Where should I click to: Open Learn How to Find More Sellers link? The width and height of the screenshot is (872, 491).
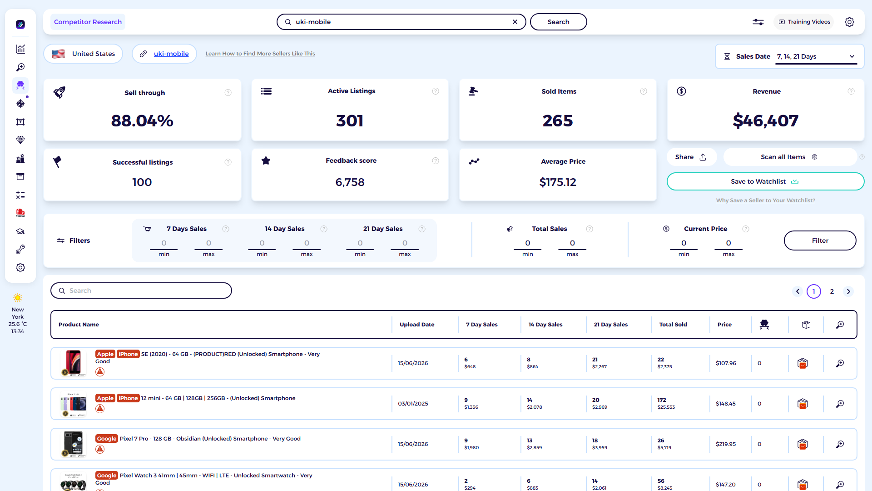[260, 54]
